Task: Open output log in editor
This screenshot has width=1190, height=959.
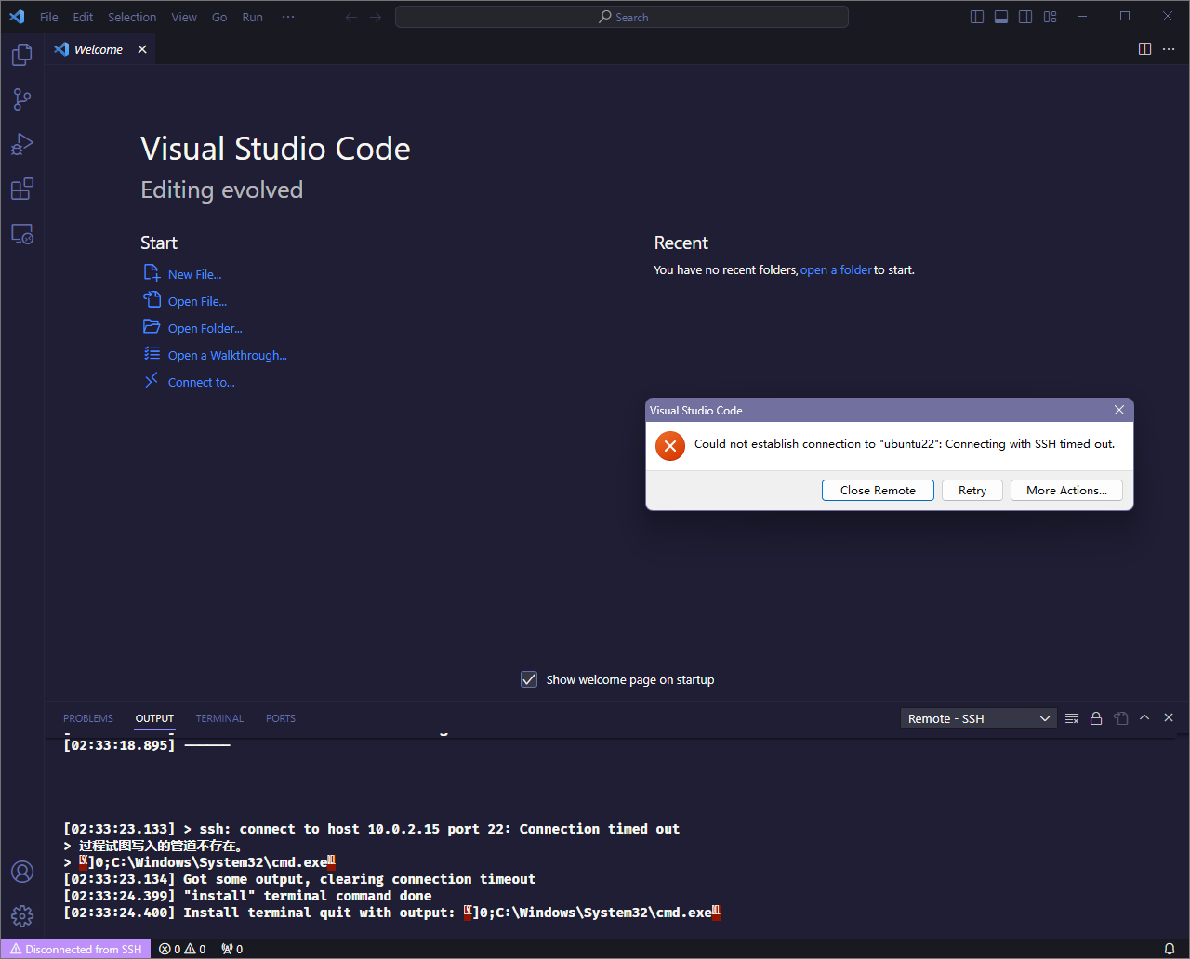Action: (1121, 718)
